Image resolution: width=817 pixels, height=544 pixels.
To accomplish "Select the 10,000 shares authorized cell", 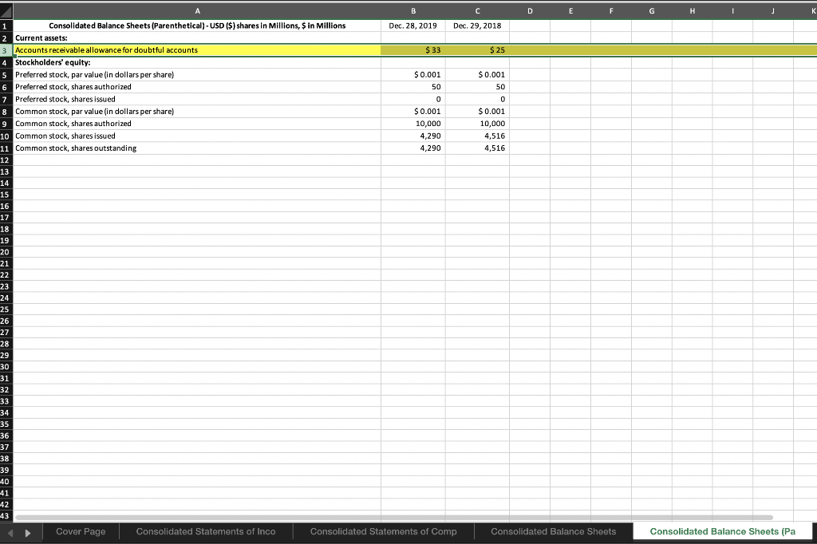I will [x=413, y=124].
